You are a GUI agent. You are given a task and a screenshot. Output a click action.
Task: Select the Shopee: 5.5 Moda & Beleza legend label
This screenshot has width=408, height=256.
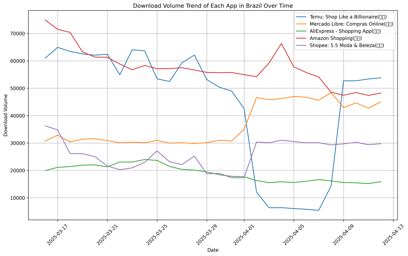[347, 46]
